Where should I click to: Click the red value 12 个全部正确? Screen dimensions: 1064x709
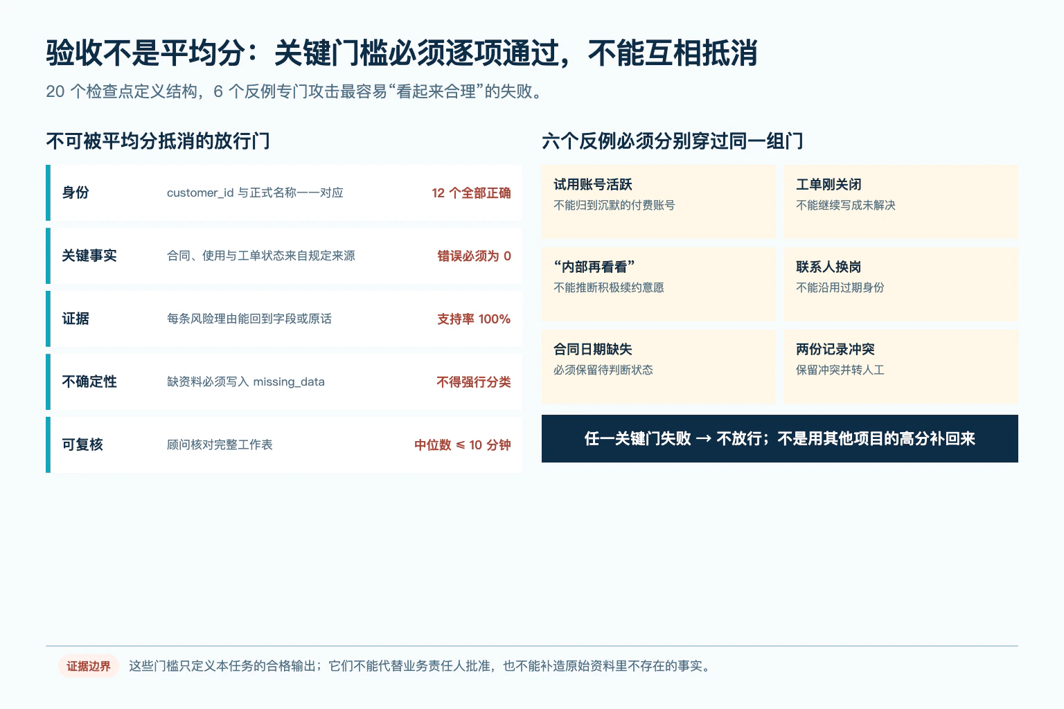471,193
